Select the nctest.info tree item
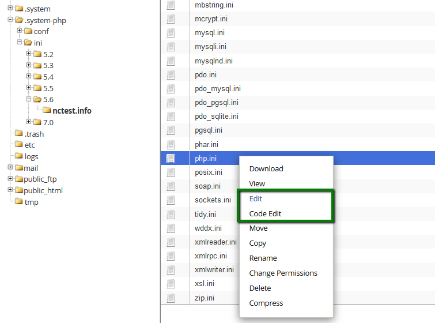This screenshot has width=435, height=323. coord(72,111)
